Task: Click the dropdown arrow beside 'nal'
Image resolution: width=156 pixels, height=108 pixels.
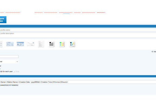Action: (17, 62)
